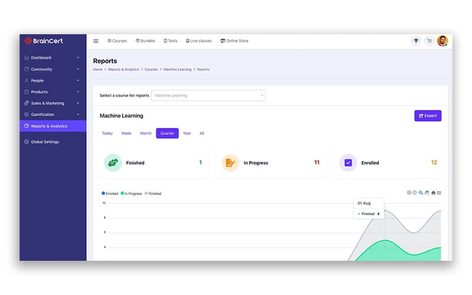Select the Month time filter

146,133
